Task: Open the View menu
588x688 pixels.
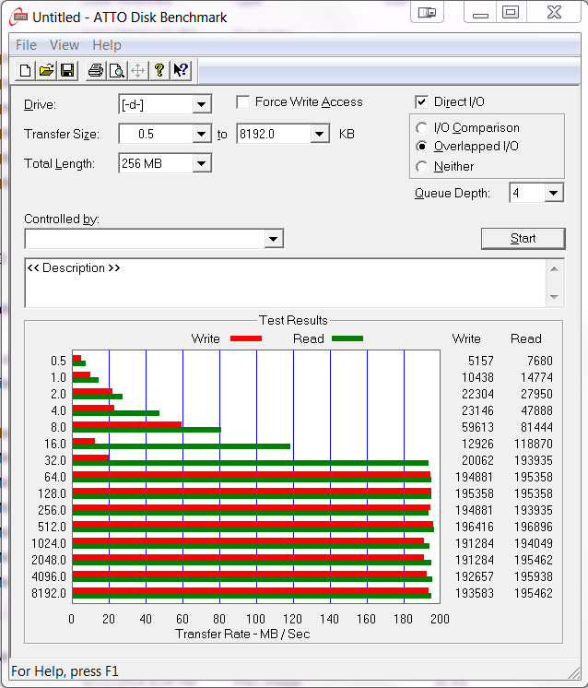Action: pos(65,45)
